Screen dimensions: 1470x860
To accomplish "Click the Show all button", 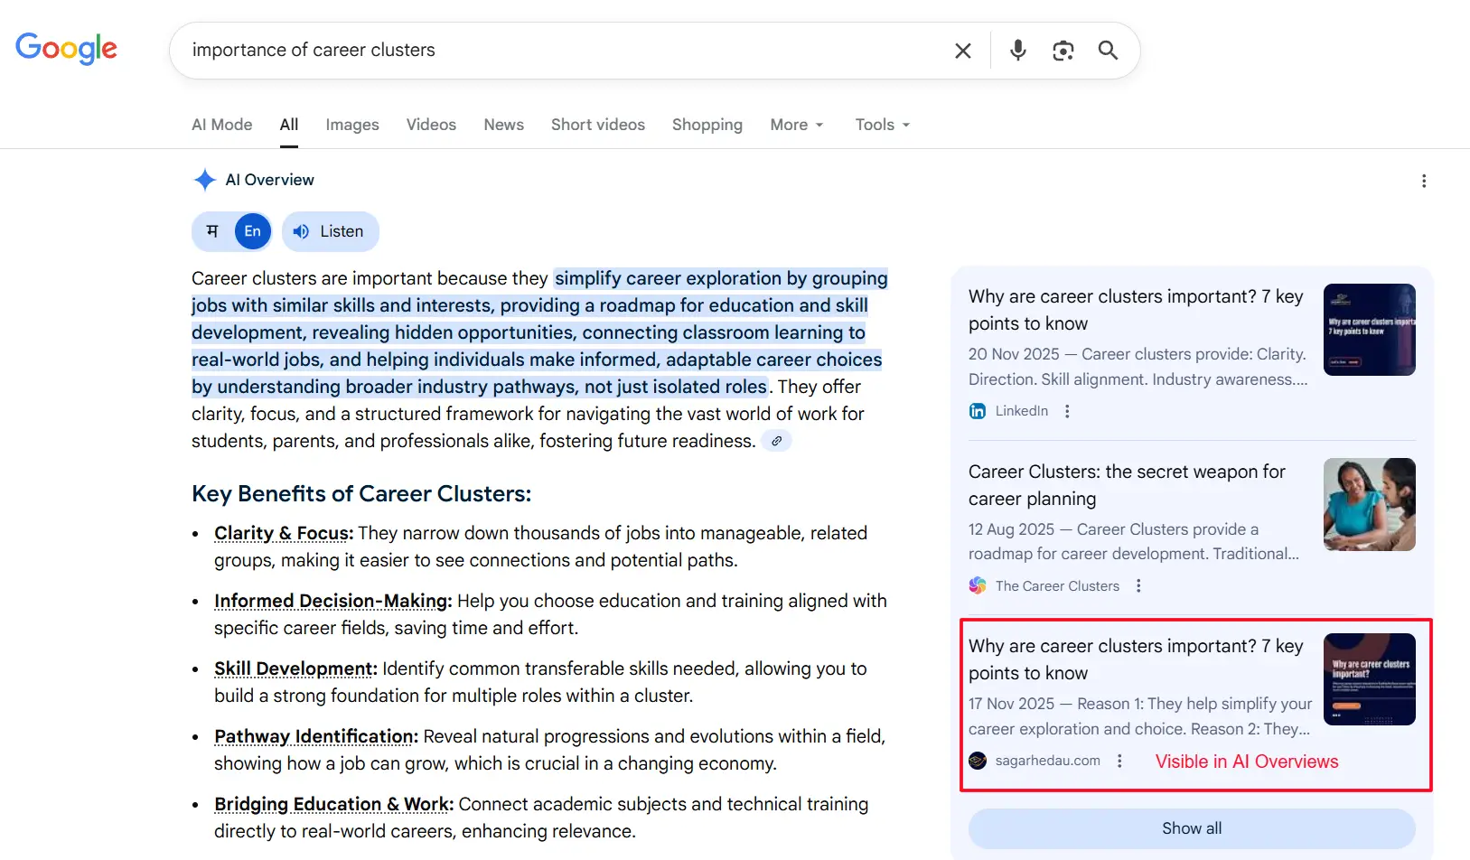I will 1191,827.
